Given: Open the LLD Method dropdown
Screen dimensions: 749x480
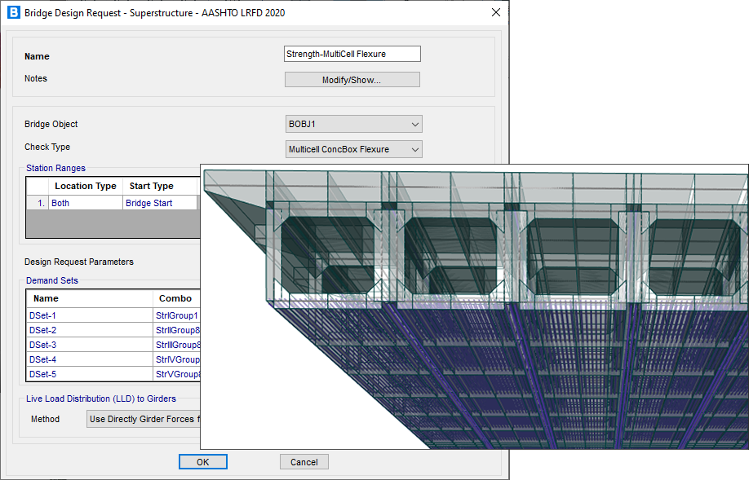Looking at the screenshot, I should tap(144, 419).
